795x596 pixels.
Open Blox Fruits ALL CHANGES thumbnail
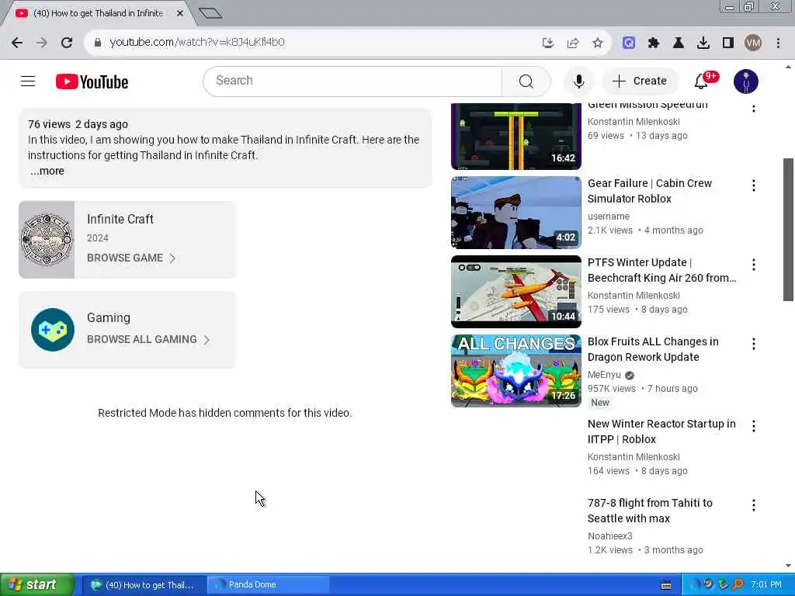516,370
